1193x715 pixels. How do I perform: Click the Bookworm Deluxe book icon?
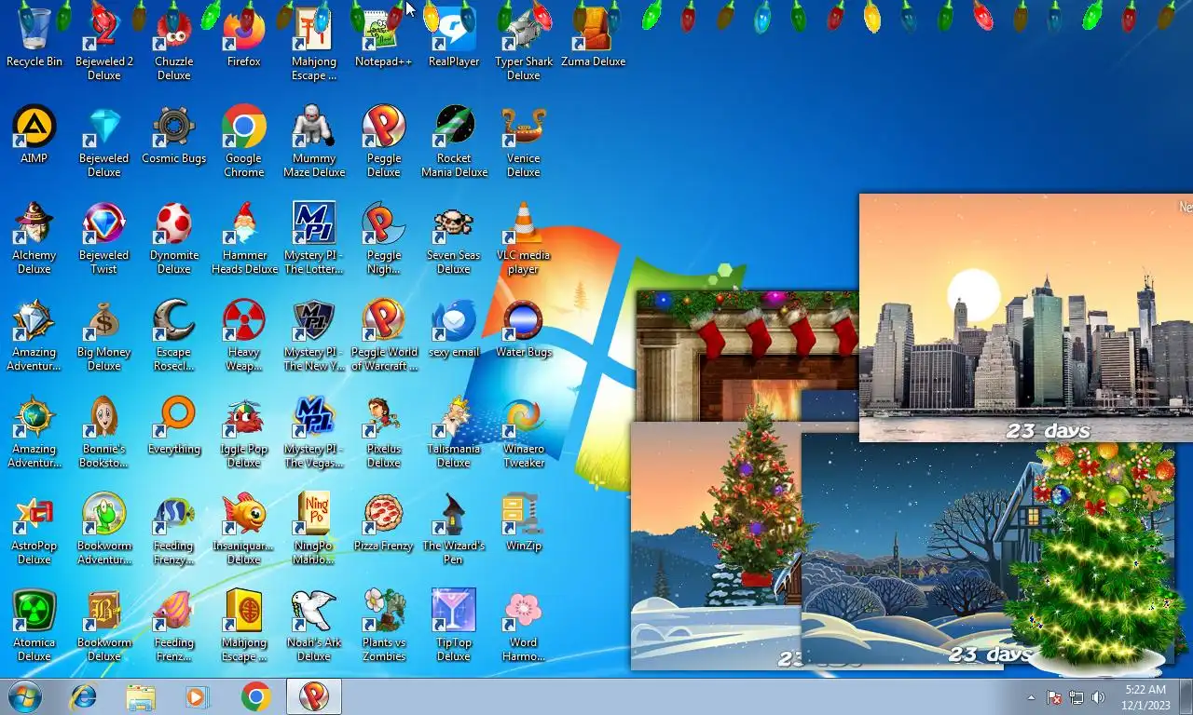pyautogui.click(x=104, y=625)
